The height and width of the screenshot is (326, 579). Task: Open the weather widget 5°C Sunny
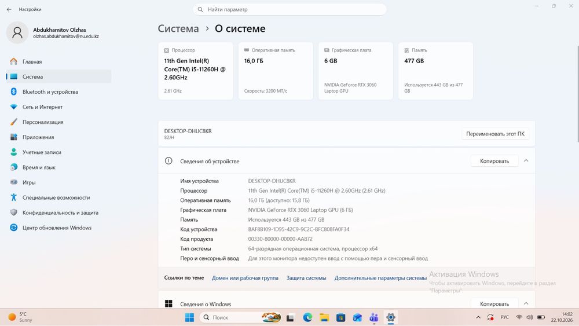tap(21, 317)
